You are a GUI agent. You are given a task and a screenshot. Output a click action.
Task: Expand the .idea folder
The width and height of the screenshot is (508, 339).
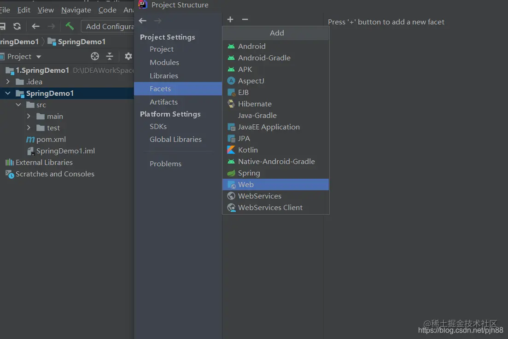[x=8, y=82]
